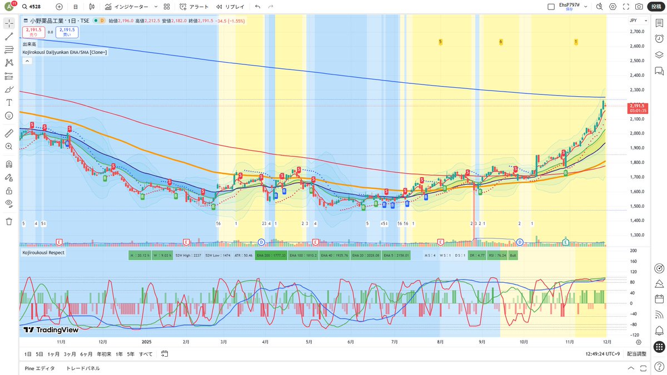Set the range to 5日

click(39, 354)
